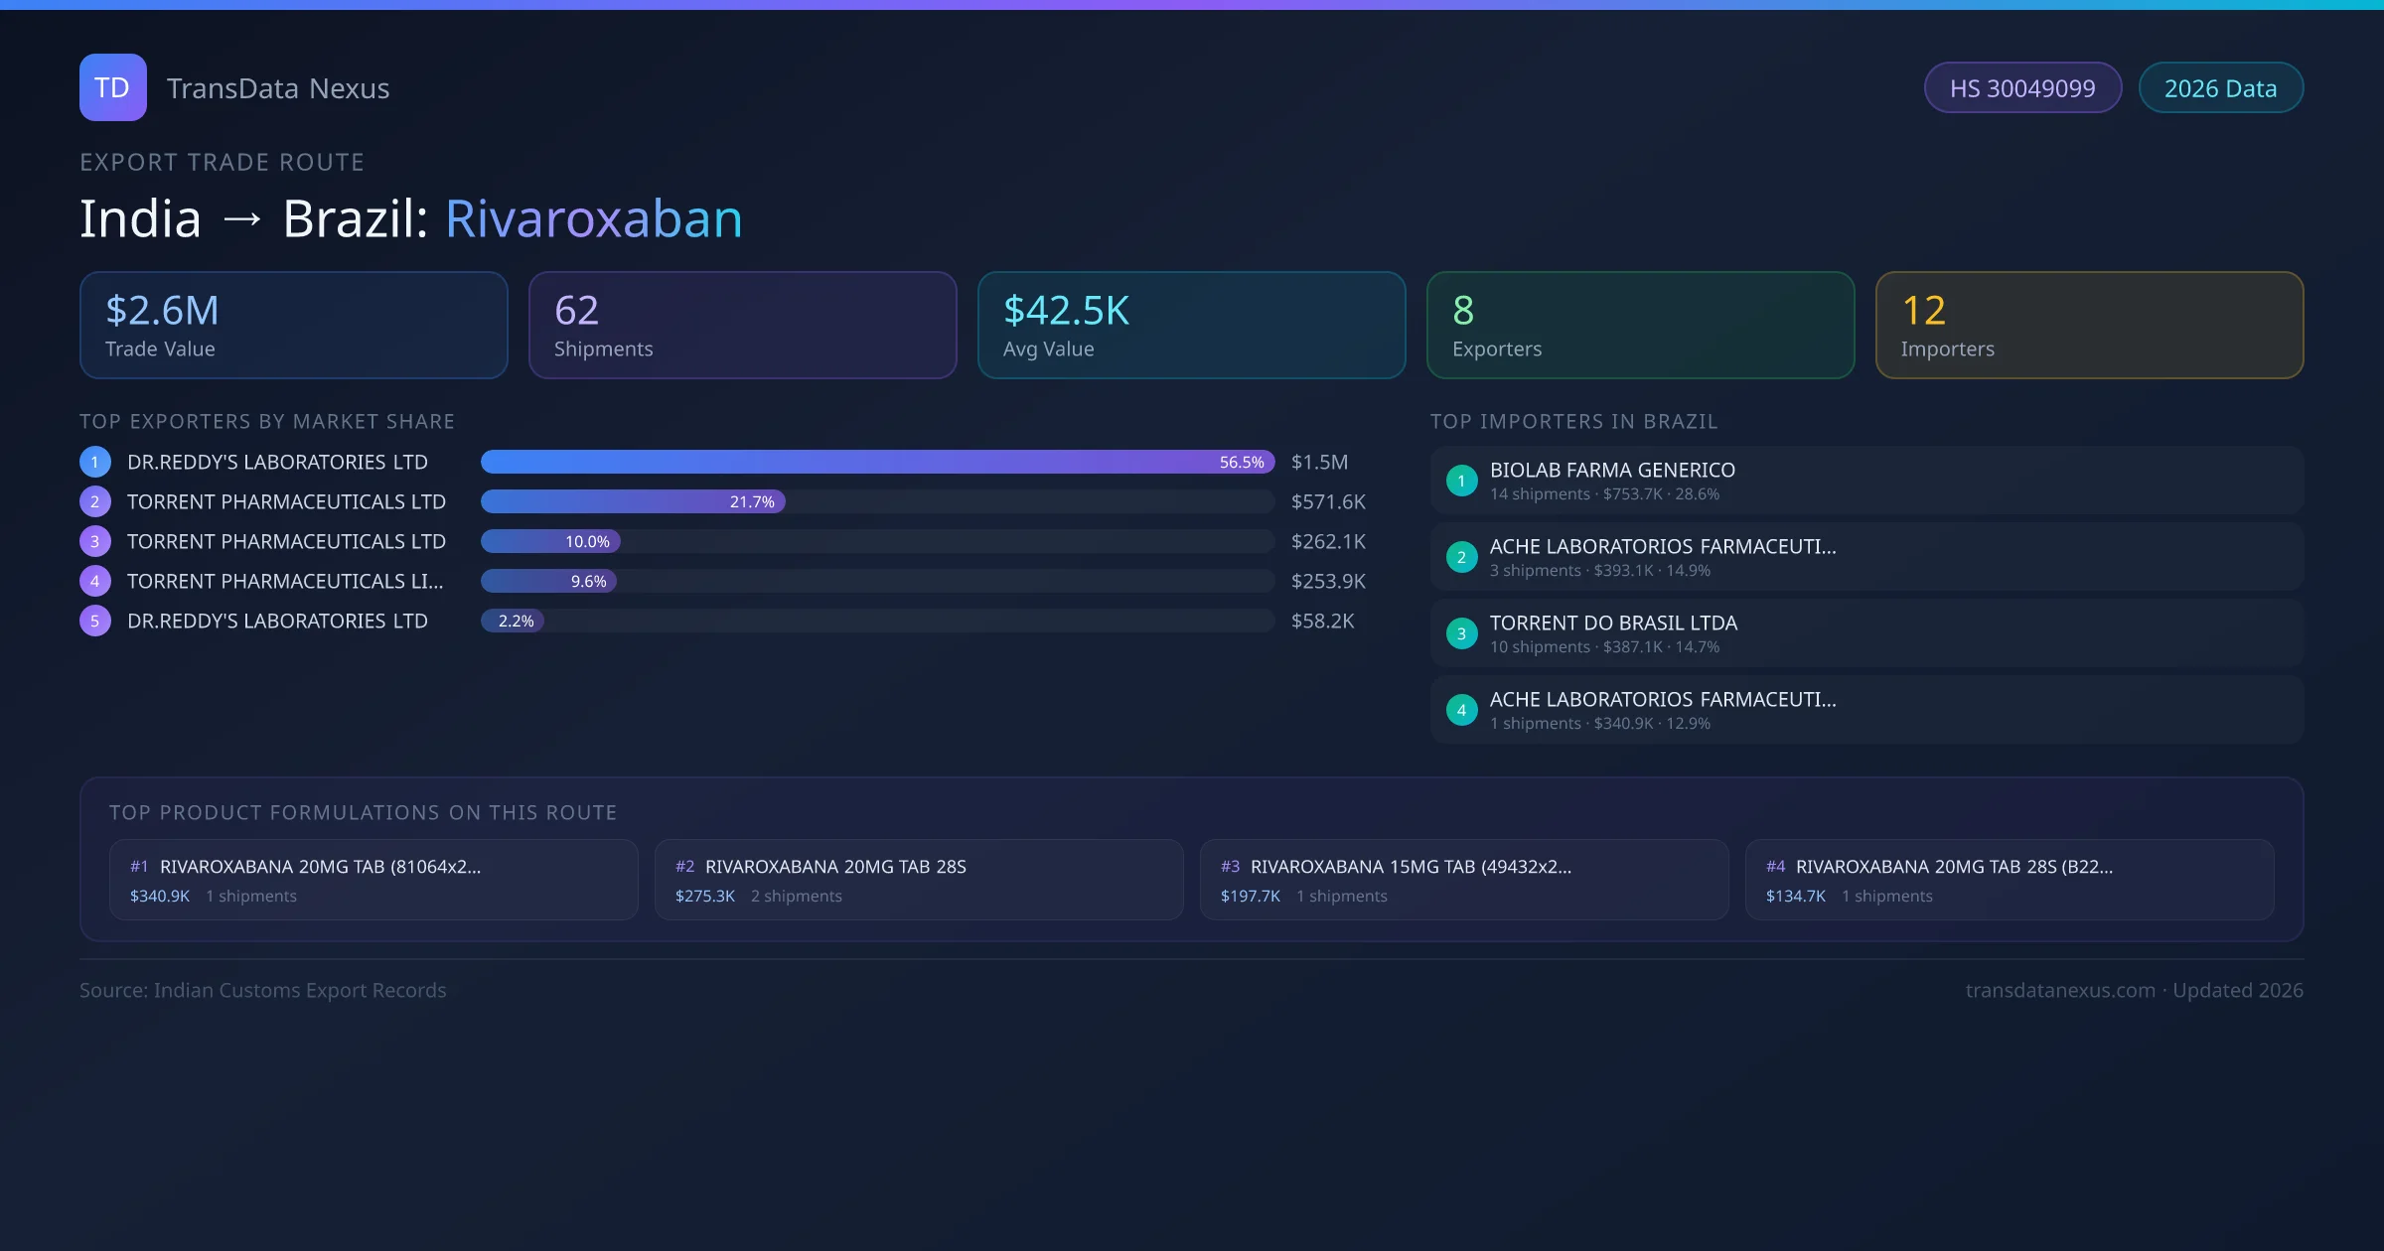Expand the truncated TORRENT PHARMACEUTICALS LI... exporter name
Screen dimensions: 2384x1251
coord(287,581)
